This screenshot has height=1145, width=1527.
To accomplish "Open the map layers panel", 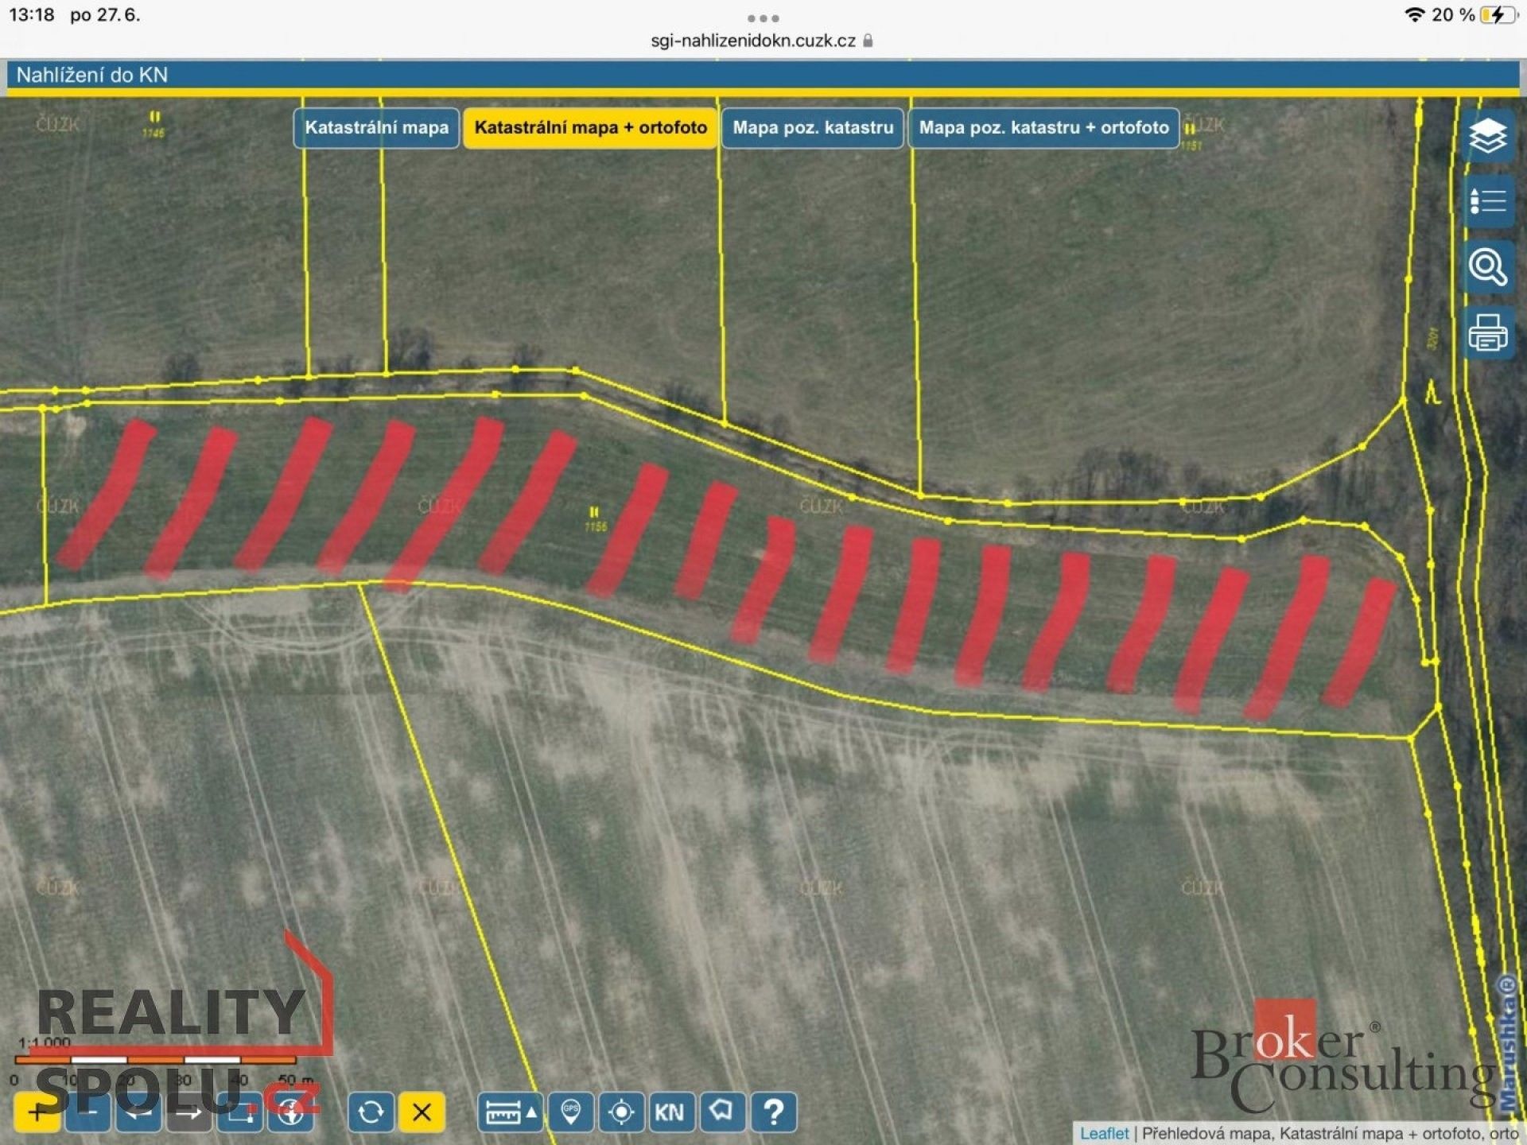I will pos(1487,137).
